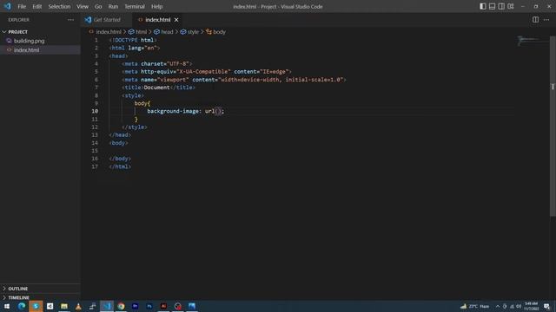Toggle the bottom panel layout icon
The height and width of the screenshot is (312, 556).
click(x=492, y=6)
